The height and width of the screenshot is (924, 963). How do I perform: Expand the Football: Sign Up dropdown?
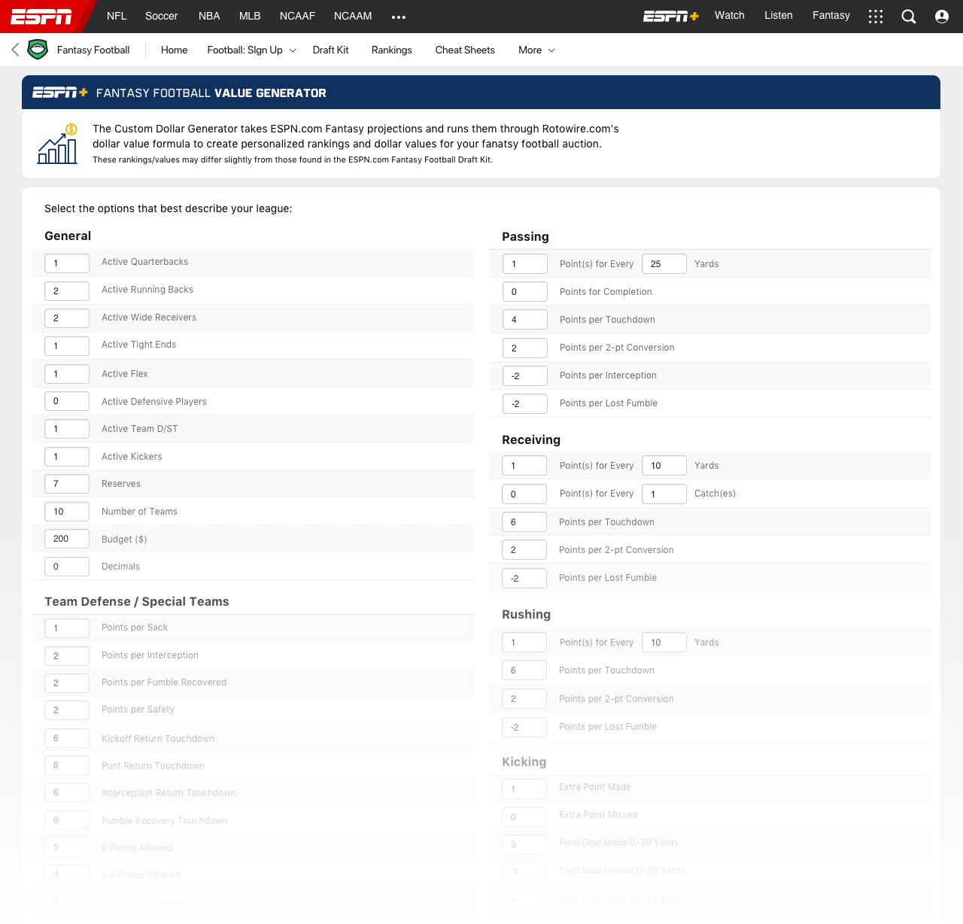(252, 50)
